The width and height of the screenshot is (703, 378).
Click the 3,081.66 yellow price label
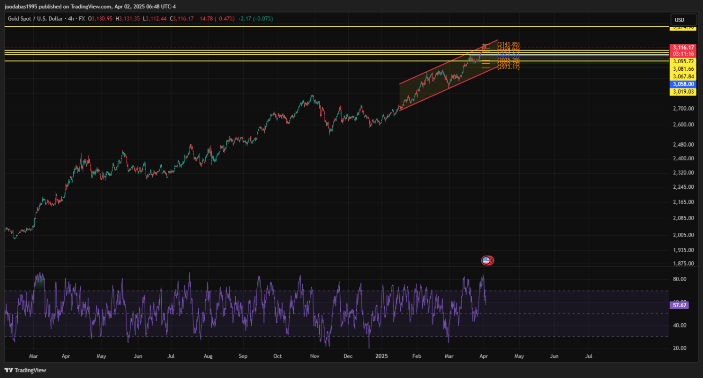(x=683, y=69)
